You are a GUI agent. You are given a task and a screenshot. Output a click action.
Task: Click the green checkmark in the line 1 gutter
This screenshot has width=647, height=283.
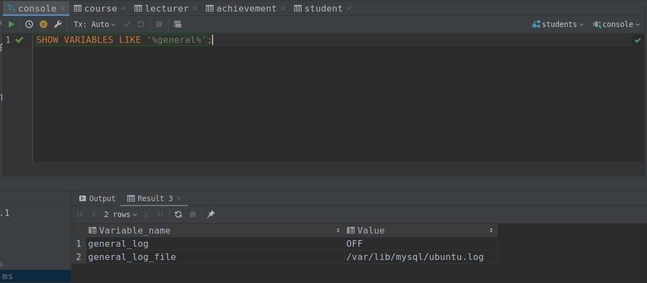[x=20, y=40]
